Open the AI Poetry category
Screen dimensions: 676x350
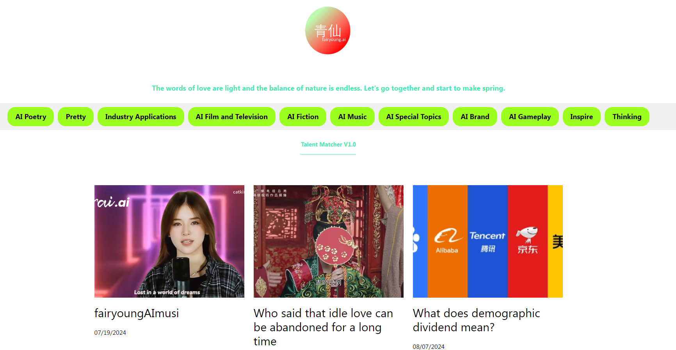tap(31, 117)
